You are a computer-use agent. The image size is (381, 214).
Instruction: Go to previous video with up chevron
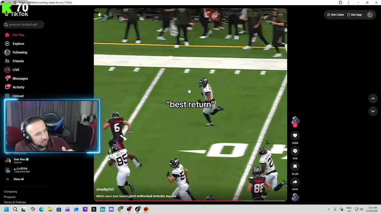[x=373, y=98]
